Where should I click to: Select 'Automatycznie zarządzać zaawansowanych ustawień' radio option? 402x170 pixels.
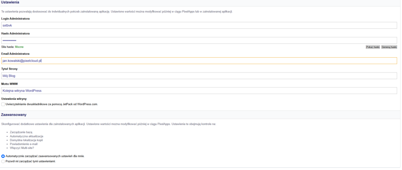[x=3, y=156]
